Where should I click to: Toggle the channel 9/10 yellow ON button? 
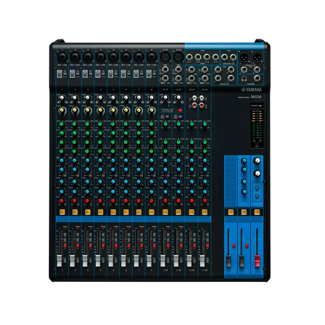point(165,212)
